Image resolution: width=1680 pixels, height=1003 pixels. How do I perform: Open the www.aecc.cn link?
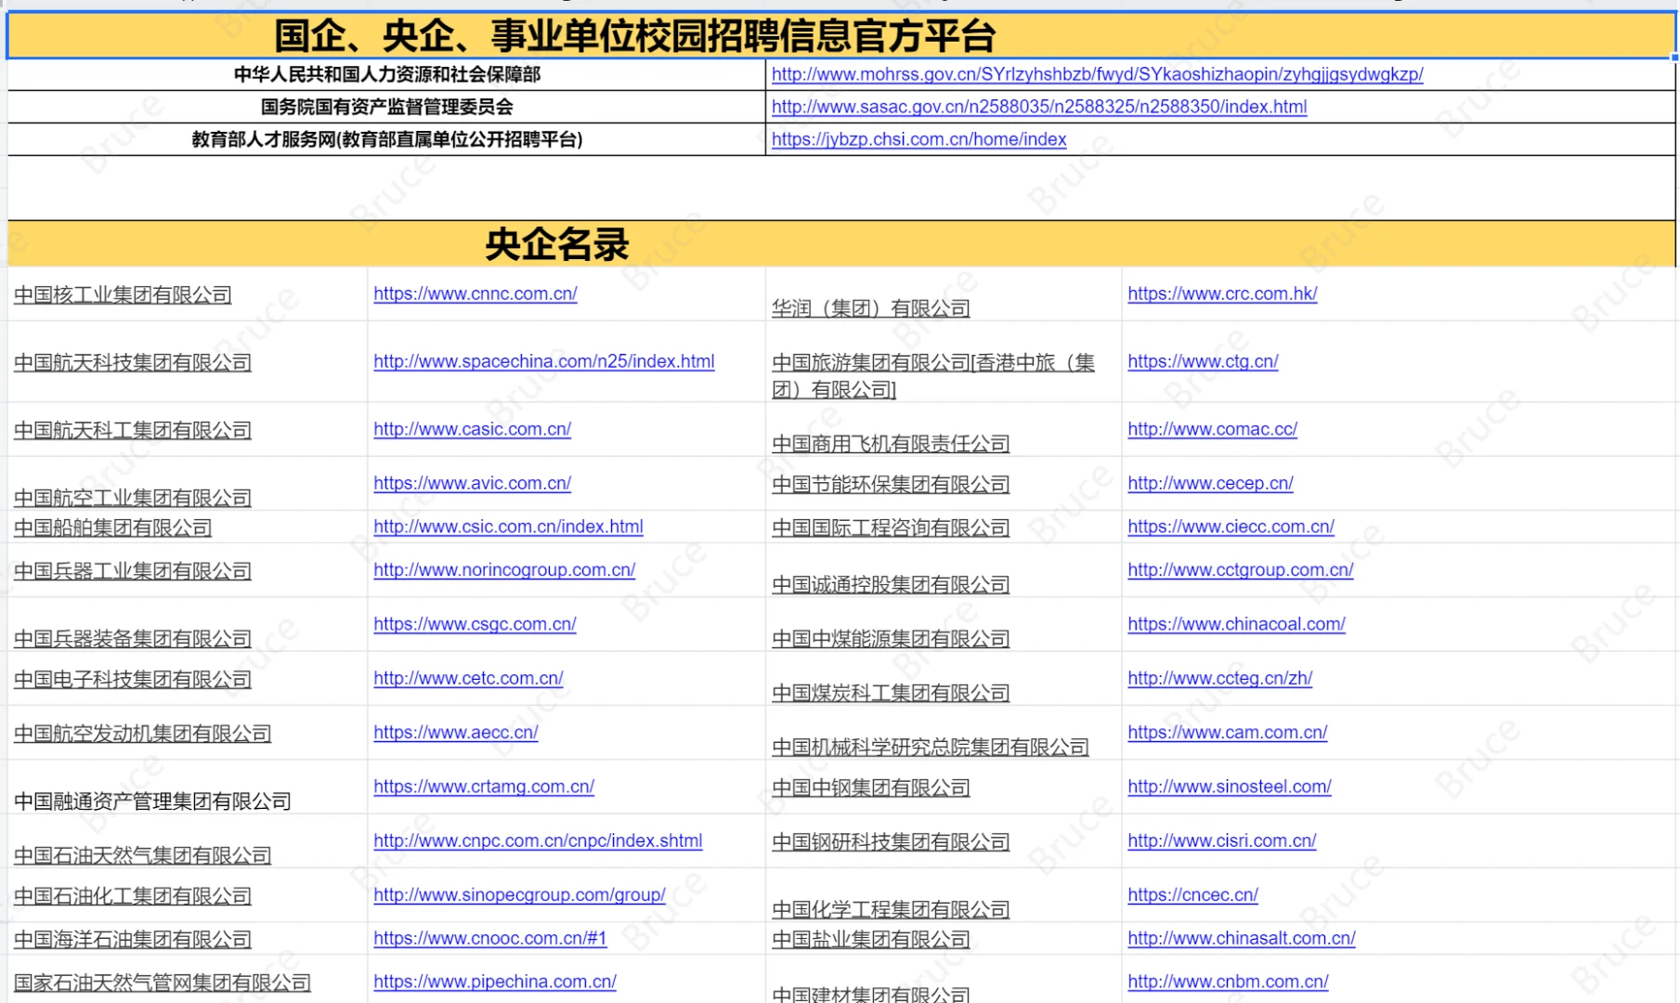(x=456, y=732)
